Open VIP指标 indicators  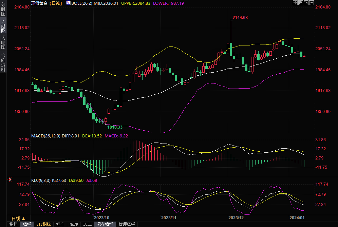pos(44,224)
